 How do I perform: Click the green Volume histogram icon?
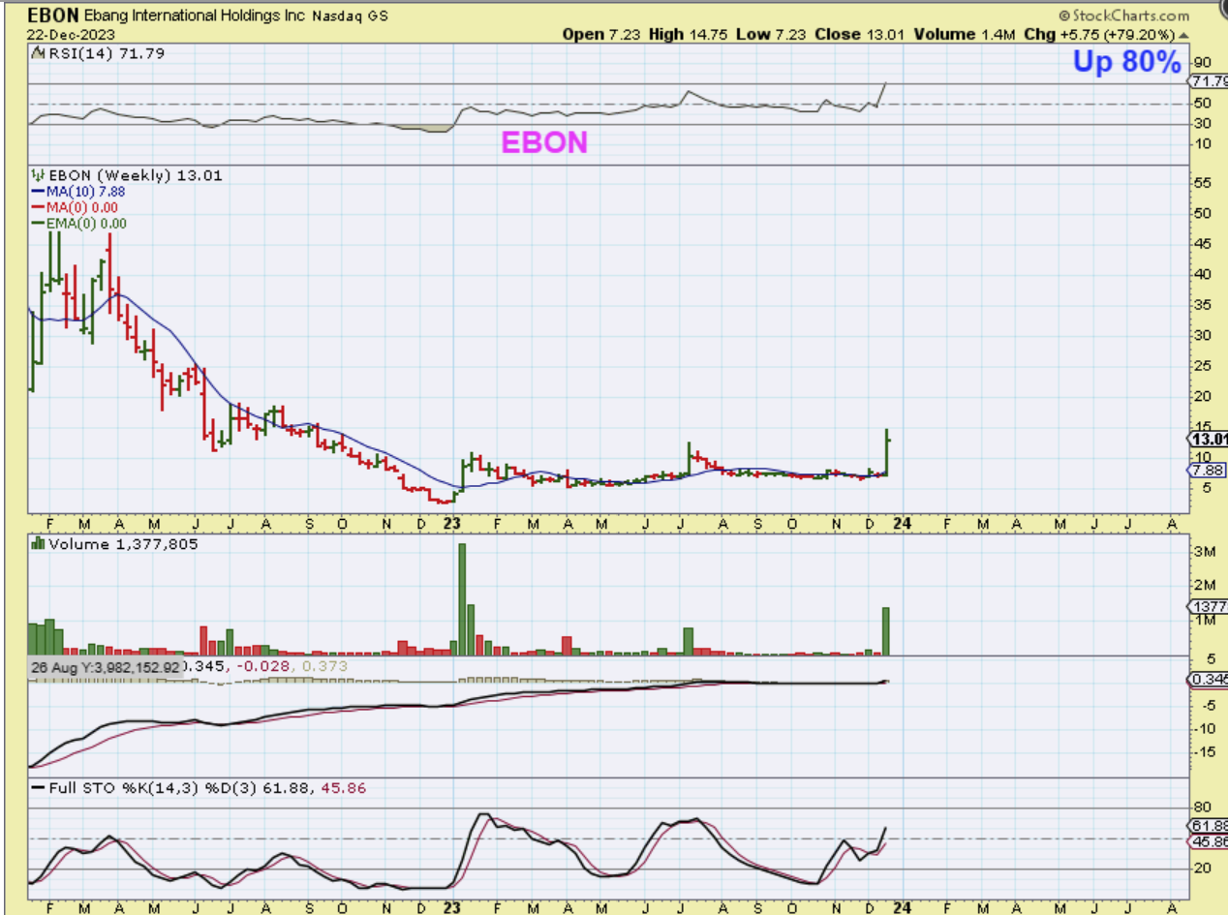click(38, 545)
